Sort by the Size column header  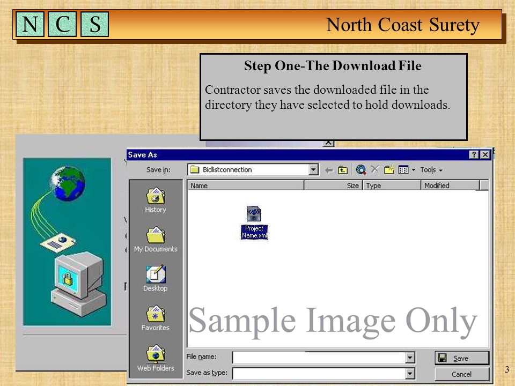coord(333,185)
